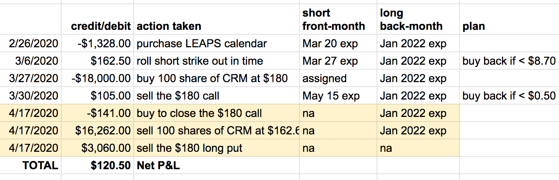Select 'sell the $180 long put' cell
The width and height of the screenshot is (559, 180).
[217, 148]
